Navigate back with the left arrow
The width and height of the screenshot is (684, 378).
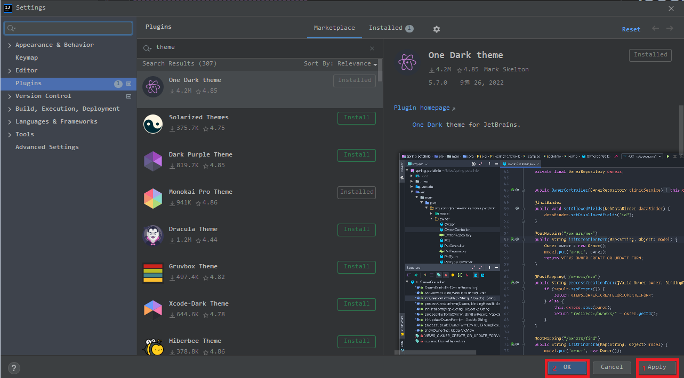click(x=655, y=28)
